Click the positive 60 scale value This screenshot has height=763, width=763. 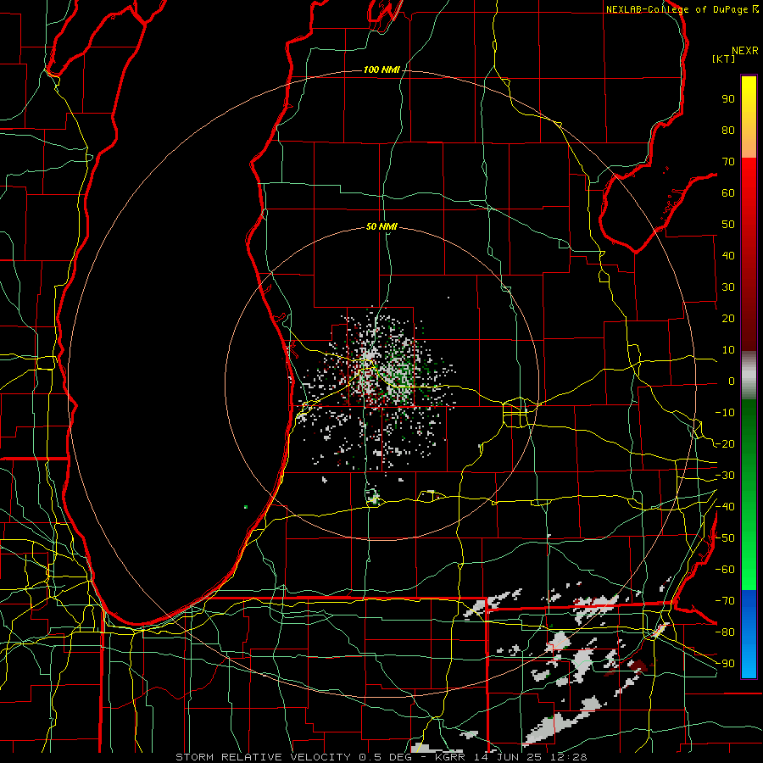[x=728, y=192]
